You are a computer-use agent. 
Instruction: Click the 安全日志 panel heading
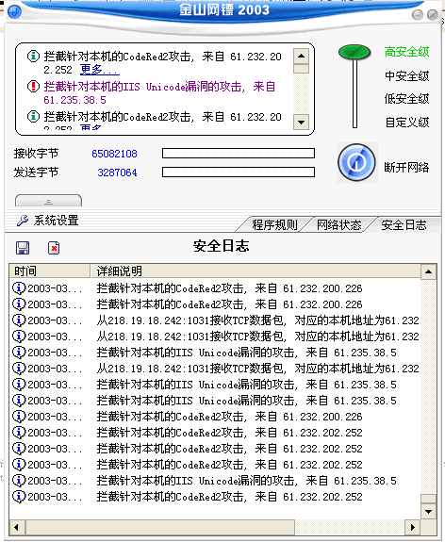[222, 246]
